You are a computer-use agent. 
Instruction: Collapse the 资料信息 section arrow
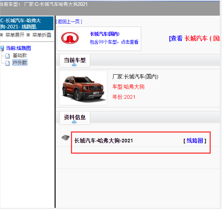click(x=74, y=122)
